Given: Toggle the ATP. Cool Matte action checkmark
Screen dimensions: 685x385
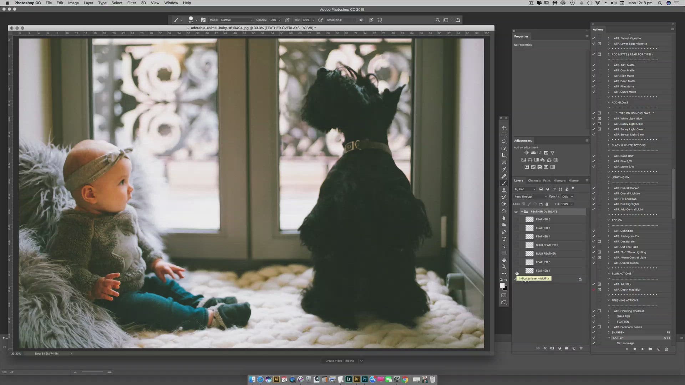Looking at the screenshot, I should [x=594, y=70].
